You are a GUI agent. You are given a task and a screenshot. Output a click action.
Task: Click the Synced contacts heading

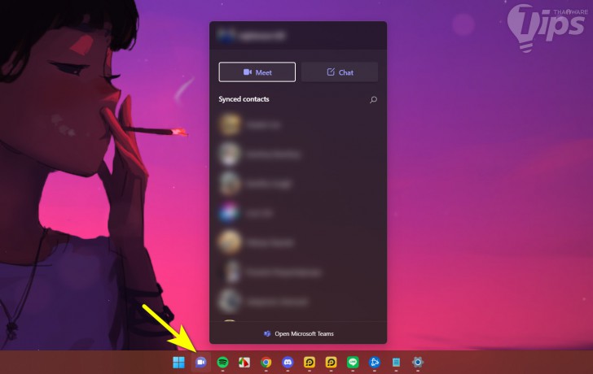point(244,99)
